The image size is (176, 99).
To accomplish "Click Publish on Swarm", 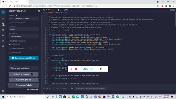I will 24,74.
